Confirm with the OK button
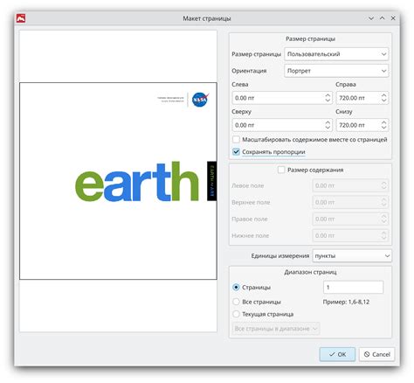 click(337, 354)
